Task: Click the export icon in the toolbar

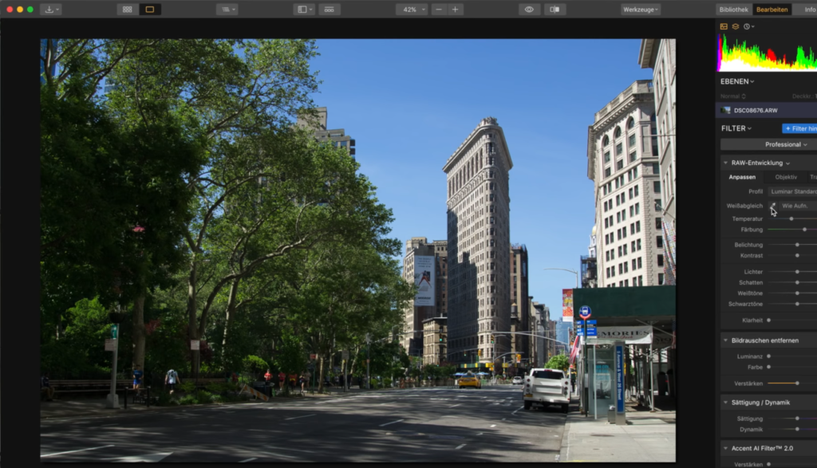Action: 49,9
